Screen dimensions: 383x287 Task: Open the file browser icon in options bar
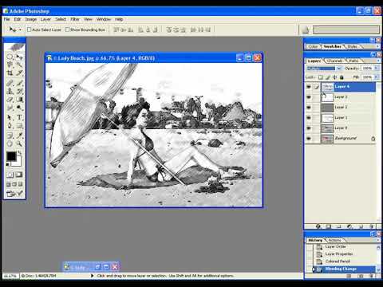(306, 29)
